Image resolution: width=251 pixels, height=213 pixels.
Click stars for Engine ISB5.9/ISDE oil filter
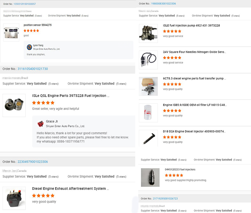pyautogui.click(x=172, y=111)
